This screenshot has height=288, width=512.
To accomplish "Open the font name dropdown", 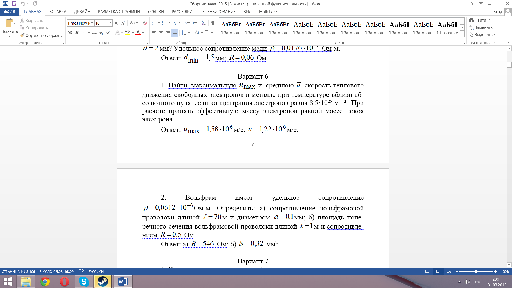I will 92,23.
